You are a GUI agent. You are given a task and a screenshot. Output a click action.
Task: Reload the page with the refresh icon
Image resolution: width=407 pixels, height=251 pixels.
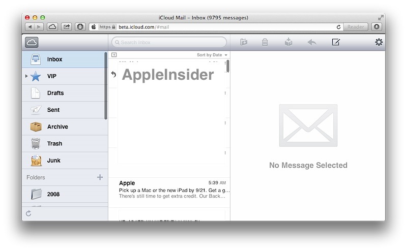[x=338, y=27]
